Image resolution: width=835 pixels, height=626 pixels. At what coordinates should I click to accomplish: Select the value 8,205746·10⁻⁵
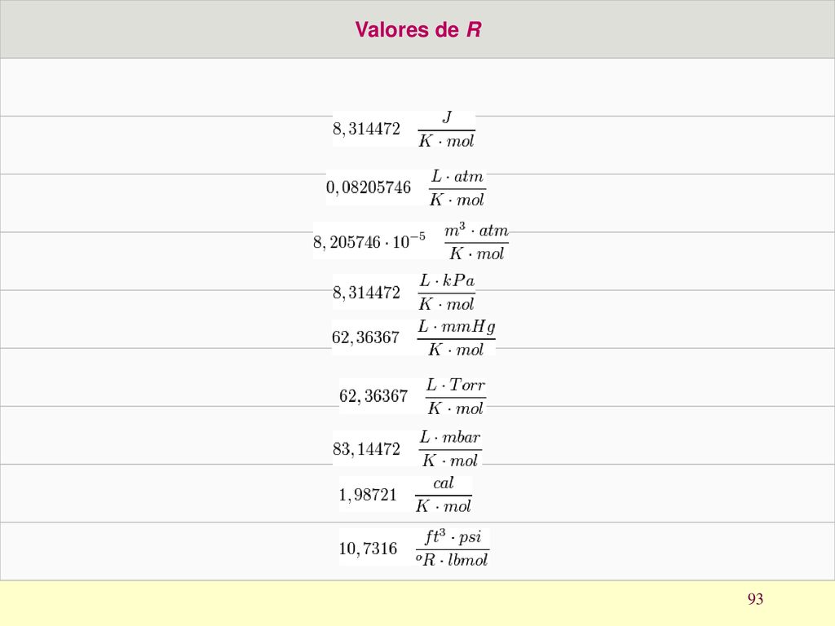click(x=369, y=240)
